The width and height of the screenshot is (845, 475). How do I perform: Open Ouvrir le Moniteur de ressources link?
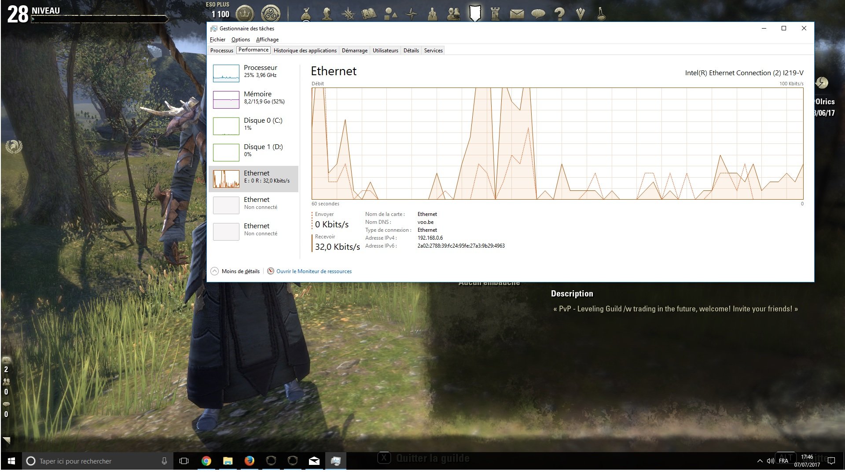tap(314, 271)
